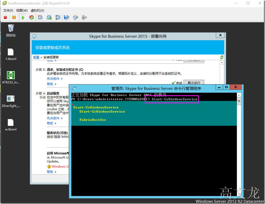Pause the virtual machine with the orange icon
265x204 pixels.
point(14,17)
